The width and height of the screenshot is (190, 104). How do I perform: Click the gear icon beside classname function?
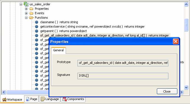pos(36,22)
